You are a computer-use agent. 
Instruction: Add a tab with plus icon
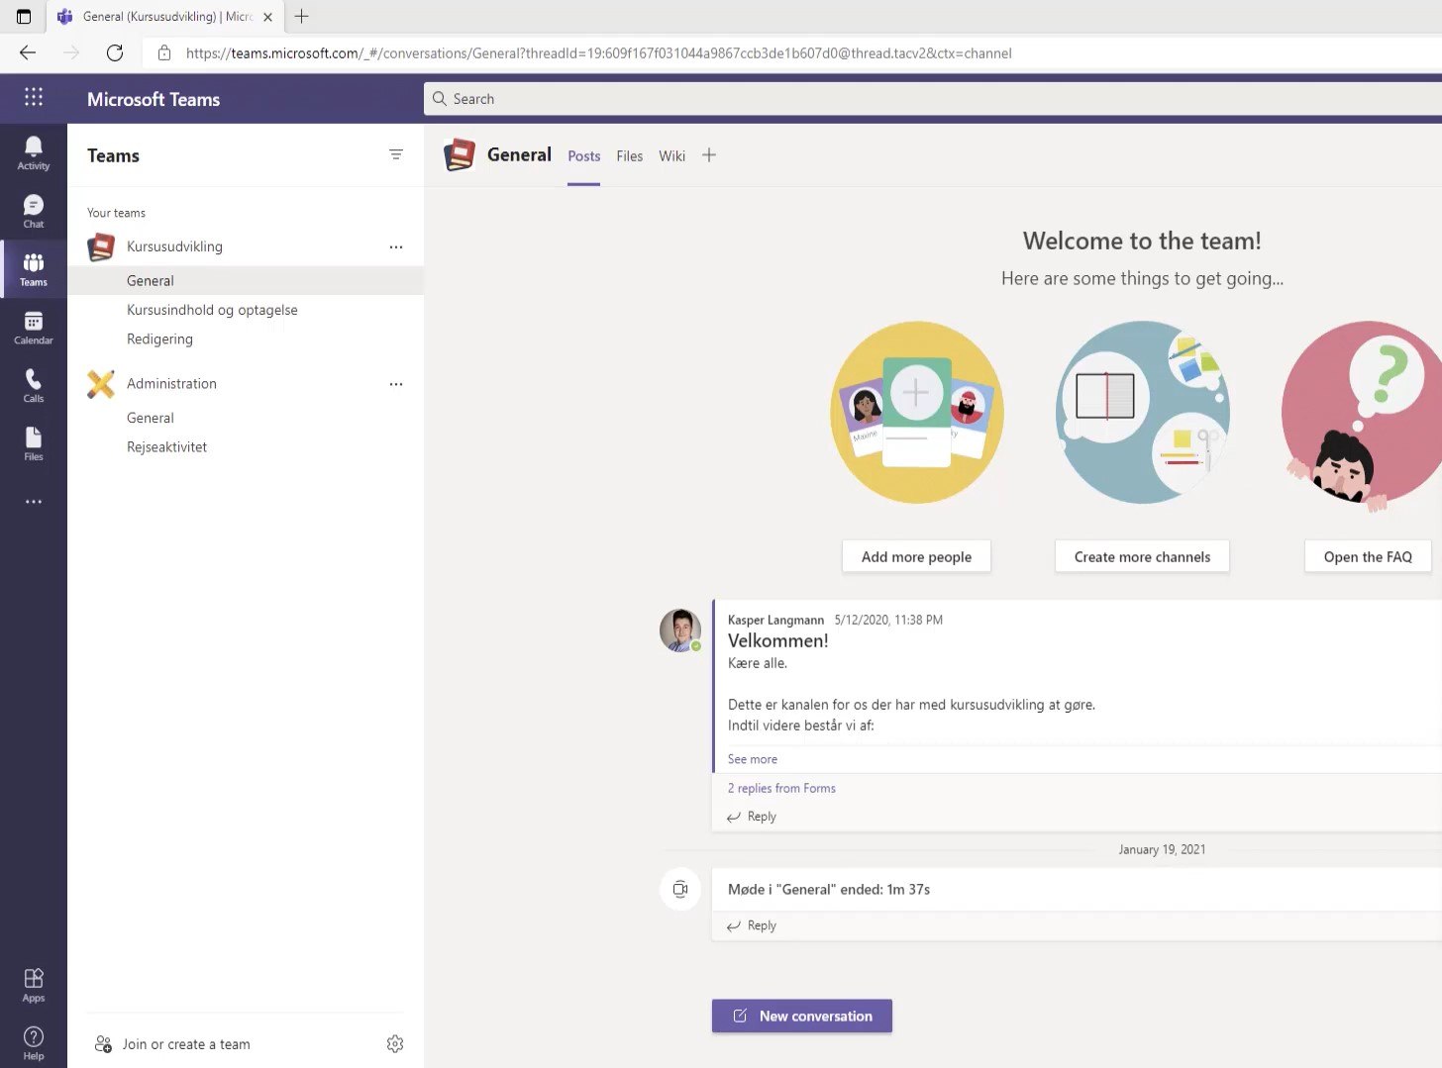click(709, 155)
